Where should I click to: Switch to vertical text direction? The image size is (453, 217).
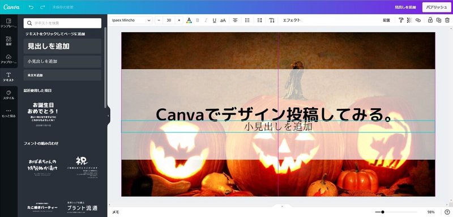pyautogui.click(x=272, y=20)
